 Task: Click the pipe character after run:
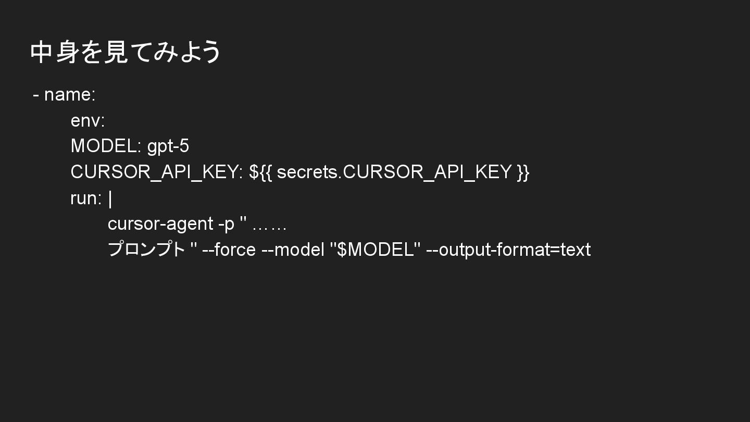tap(110, 198)
